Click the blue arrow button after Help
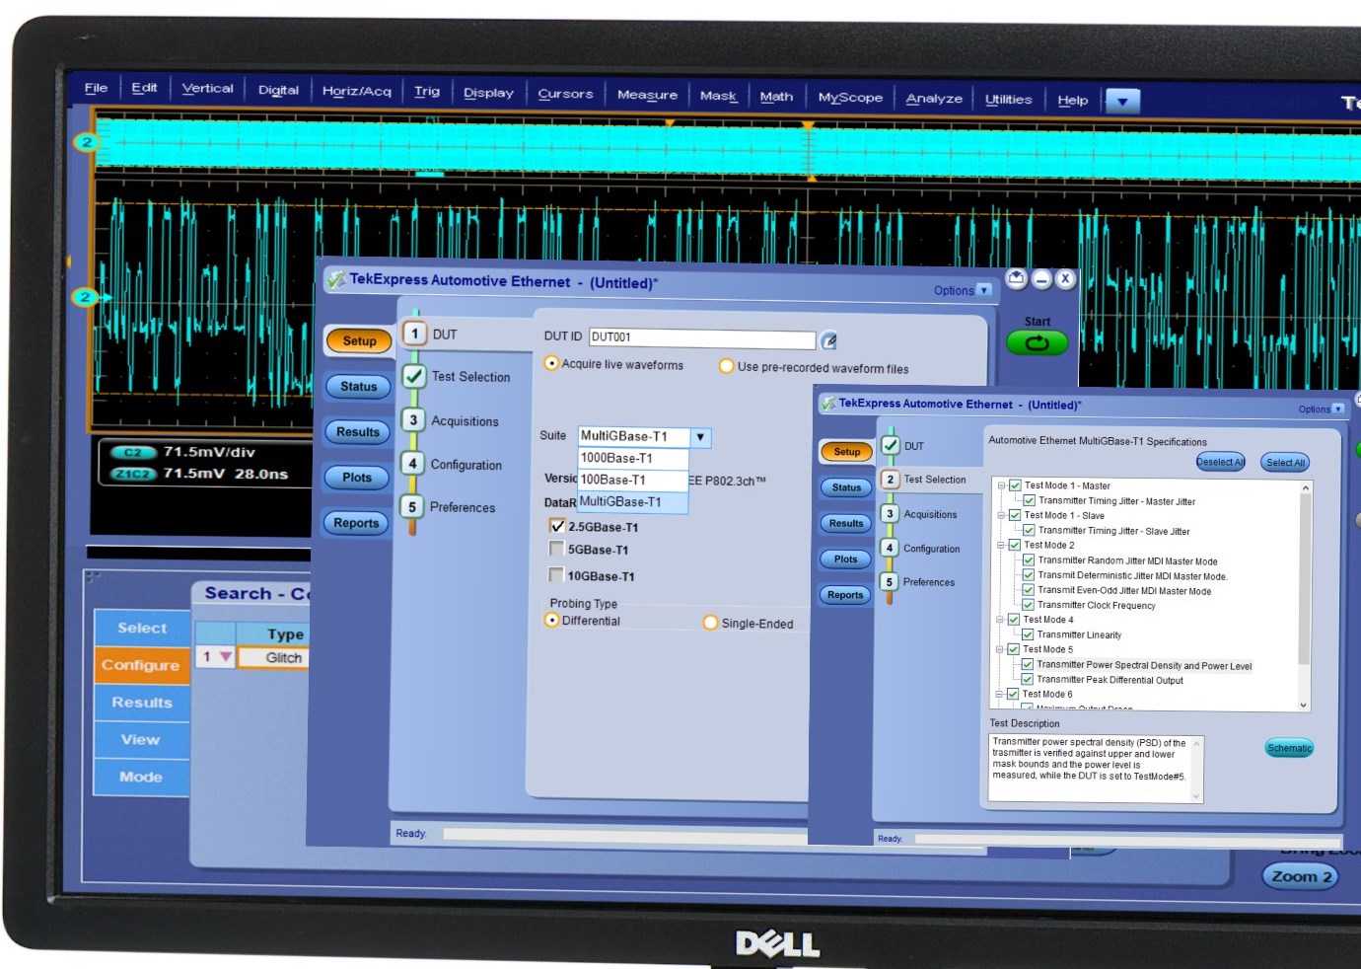 [x=1122, y=101]
